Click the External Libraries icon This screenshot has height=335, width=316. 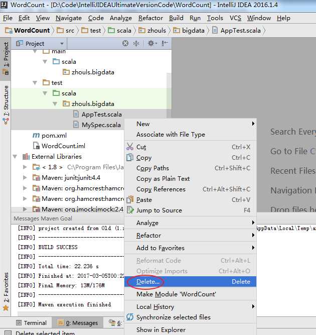click(x=26, y=156)
